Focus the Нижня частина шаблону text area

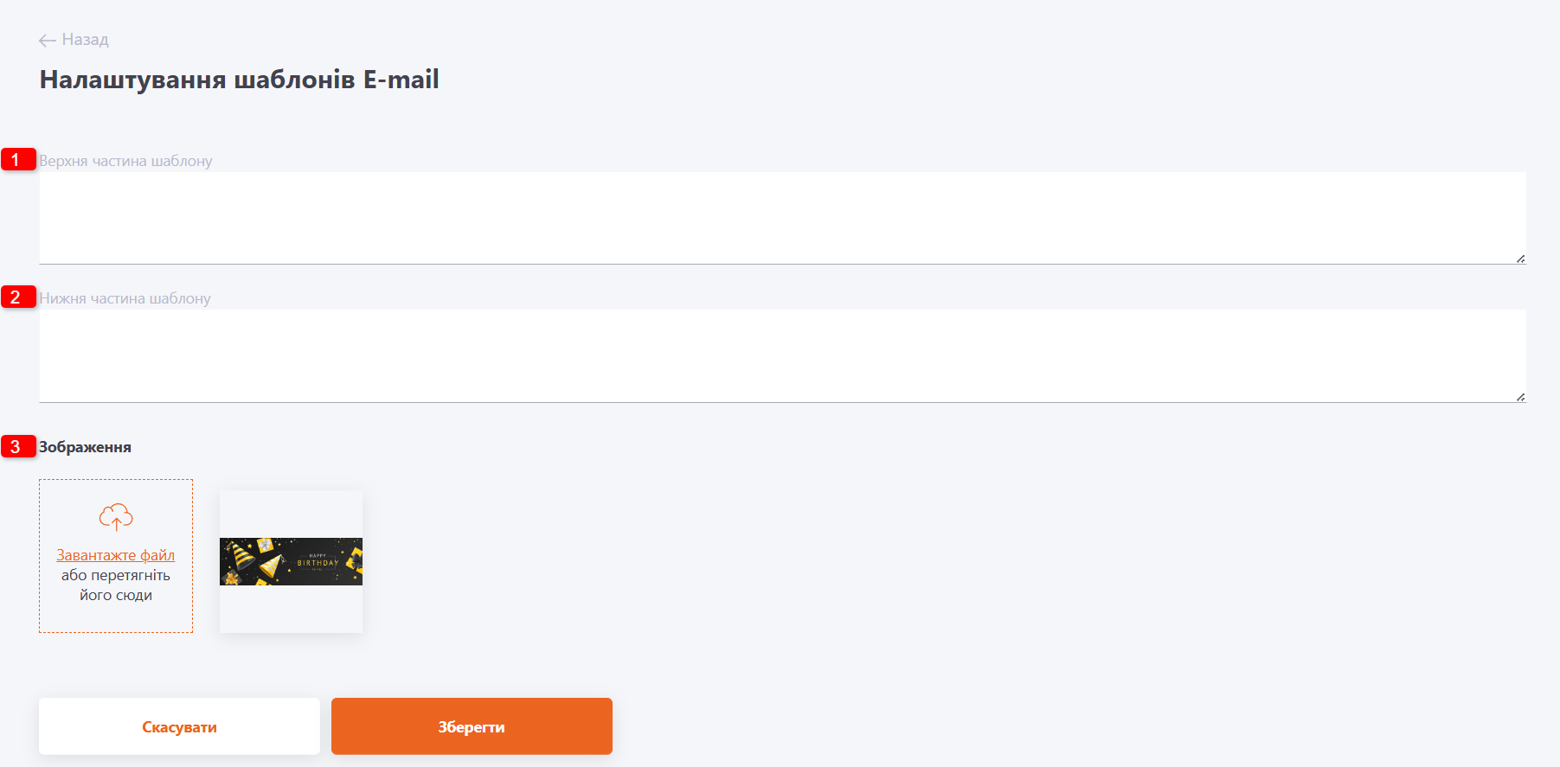782,356
